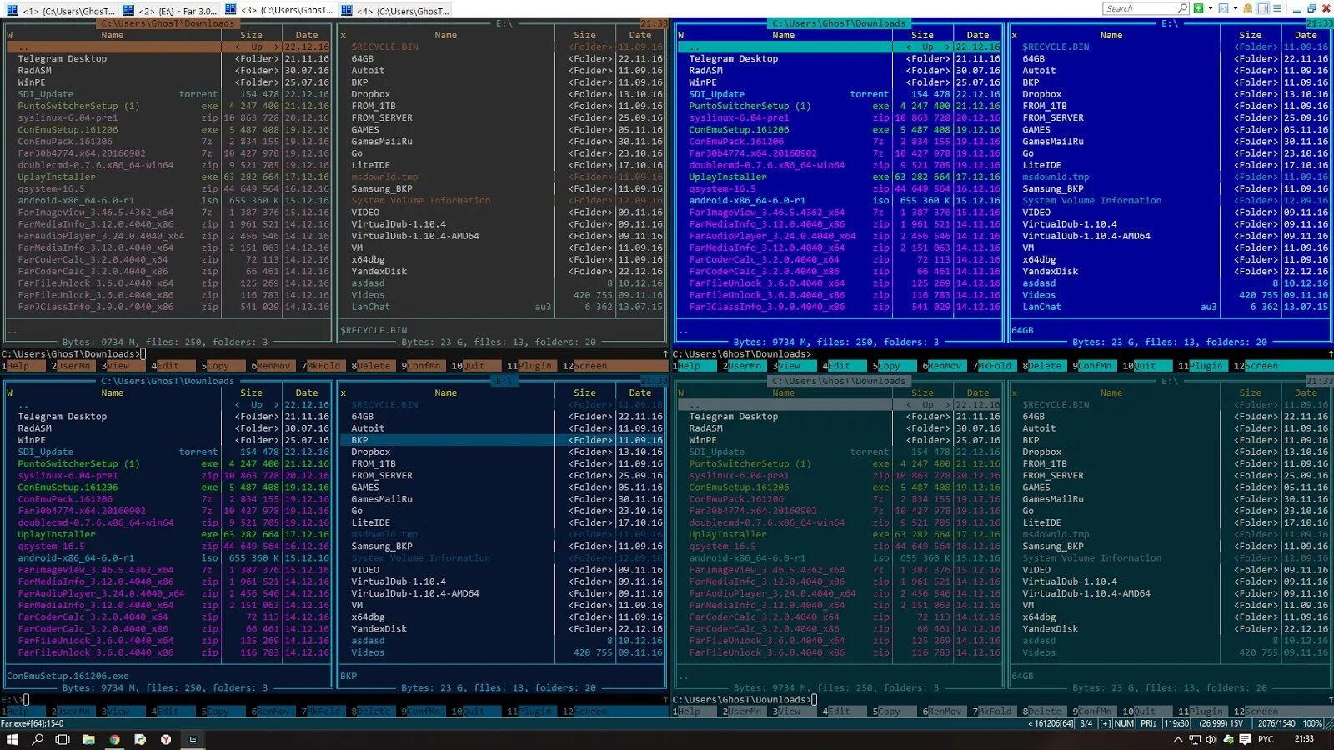Select Dropbox folder in top-left E:\ panel
The width and height of the screenshot is (1334, 750).
pyautogui.click(x=371, y=94)
